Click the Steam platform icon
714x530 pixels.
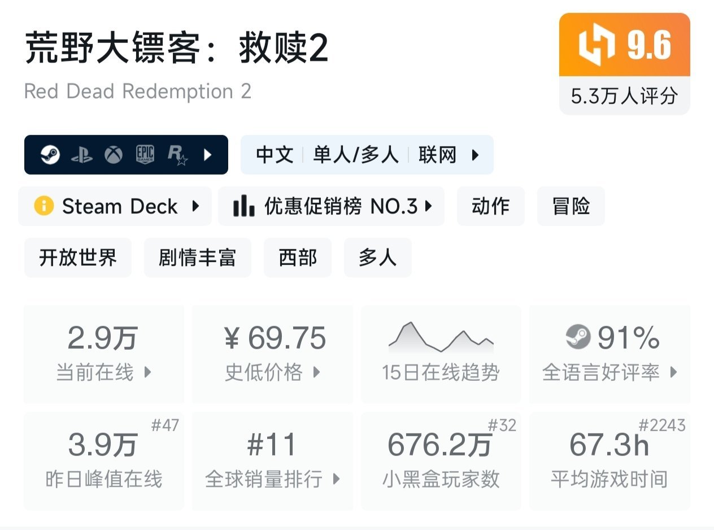[50, 155]
